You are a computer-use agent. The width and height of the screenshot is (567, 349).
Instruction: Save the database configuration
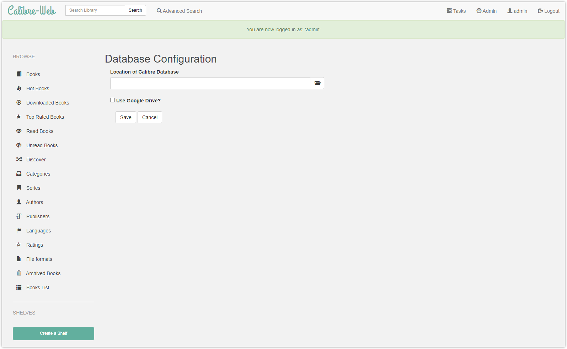(x=126, y=117)
